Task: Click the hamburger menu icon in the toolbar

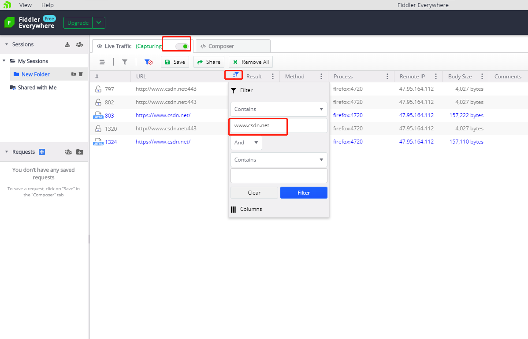Action: click(x=102, y=62)
